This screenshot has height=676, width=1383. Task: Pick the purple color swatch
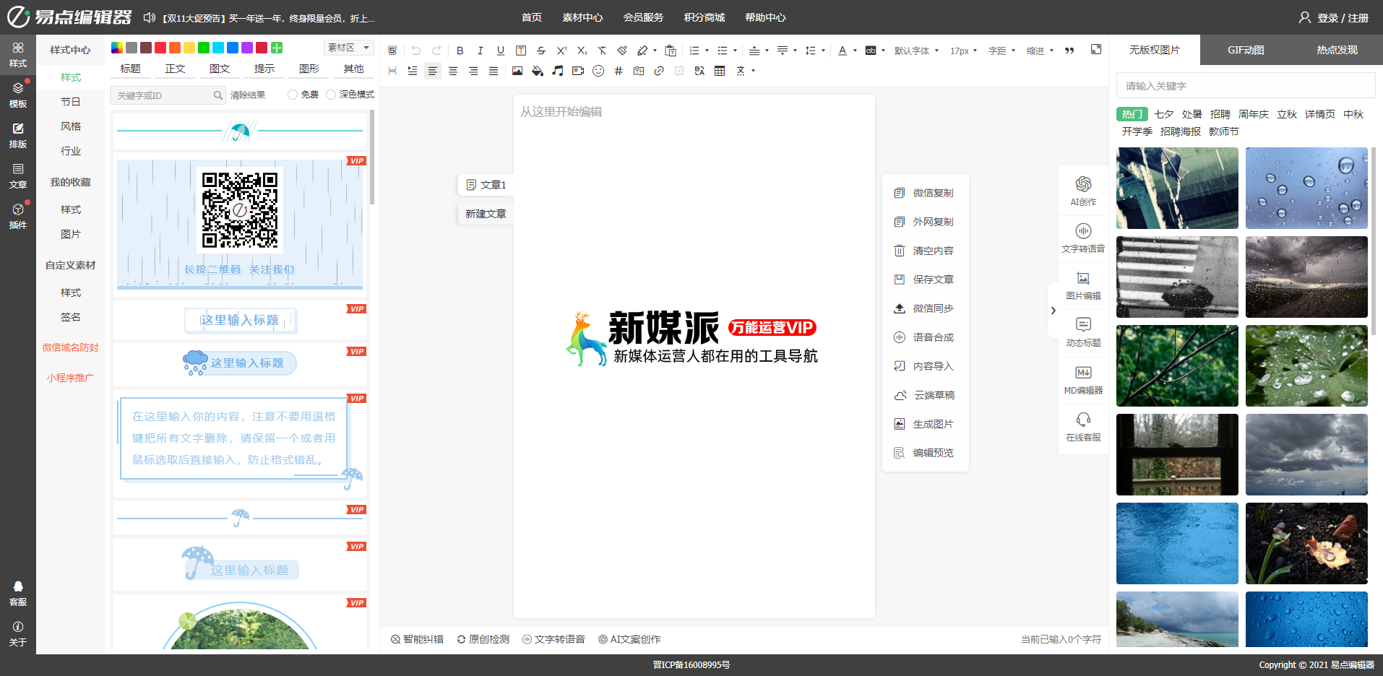(x=247, y=48)
